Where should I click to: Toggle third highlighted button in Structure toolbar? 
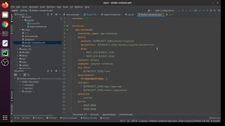click(x=25, y=75)
